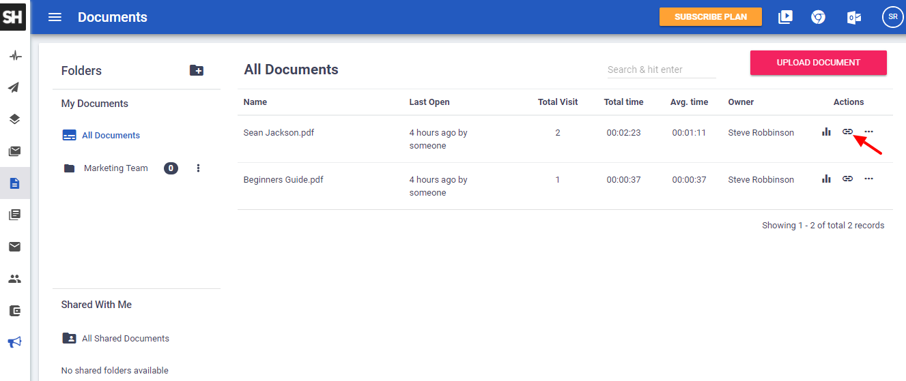Open the Sean Jackson.pdf document
Viewport: 906px width, 381px height.
[x=279, y=133]
